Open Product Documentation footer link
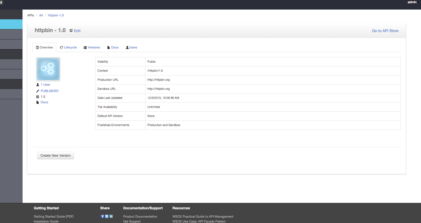Image resolution: width=421 pixels, height=223 pixels. [x=140, y=216]
